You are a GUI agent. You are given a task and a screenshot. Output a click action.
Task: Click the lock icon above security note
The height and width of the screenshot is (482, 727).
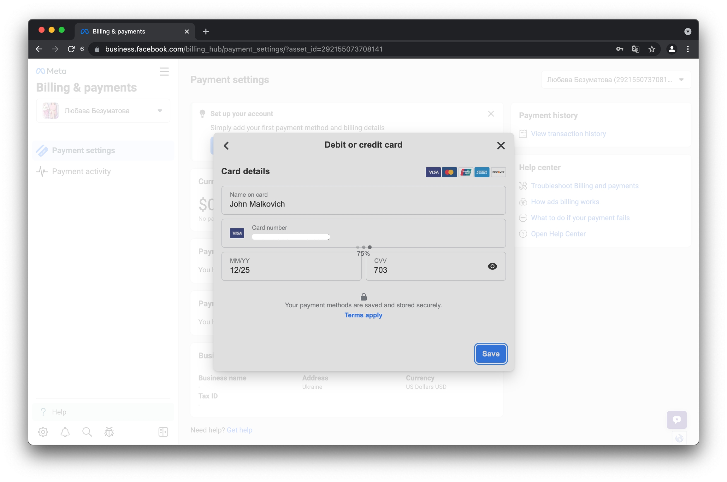[363, 297]
